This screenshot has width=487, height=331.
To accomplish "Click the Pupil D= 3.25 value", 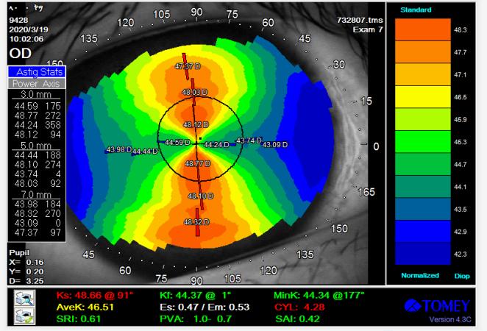I will coord(26,281).
